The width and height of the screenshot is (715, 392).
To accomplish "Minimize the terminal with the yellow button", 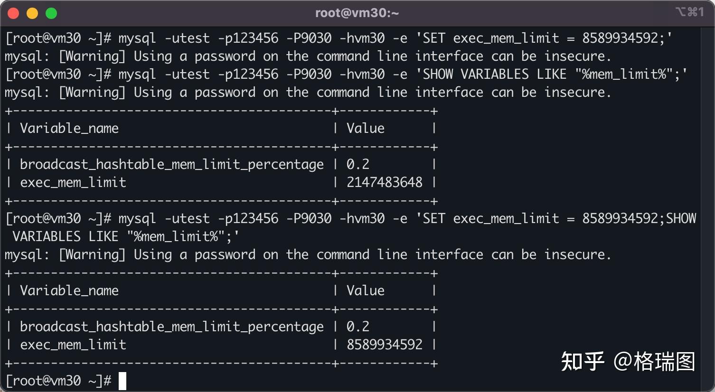I will click(32, 13).
